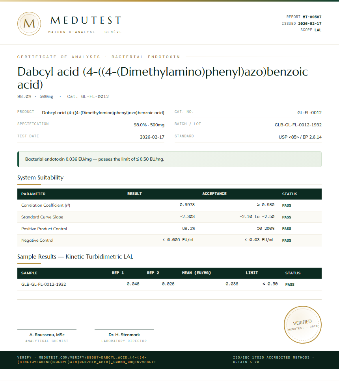Click the Negative Control row label
Viewport: 339px width, 381px height.
click(37, 240)
